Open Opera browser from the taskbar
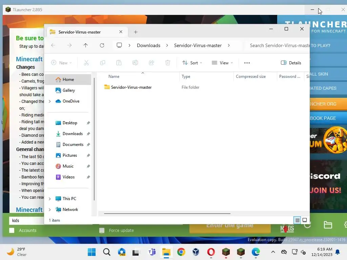This screenshot has height=260, width=347. click(x=211, y=252)
